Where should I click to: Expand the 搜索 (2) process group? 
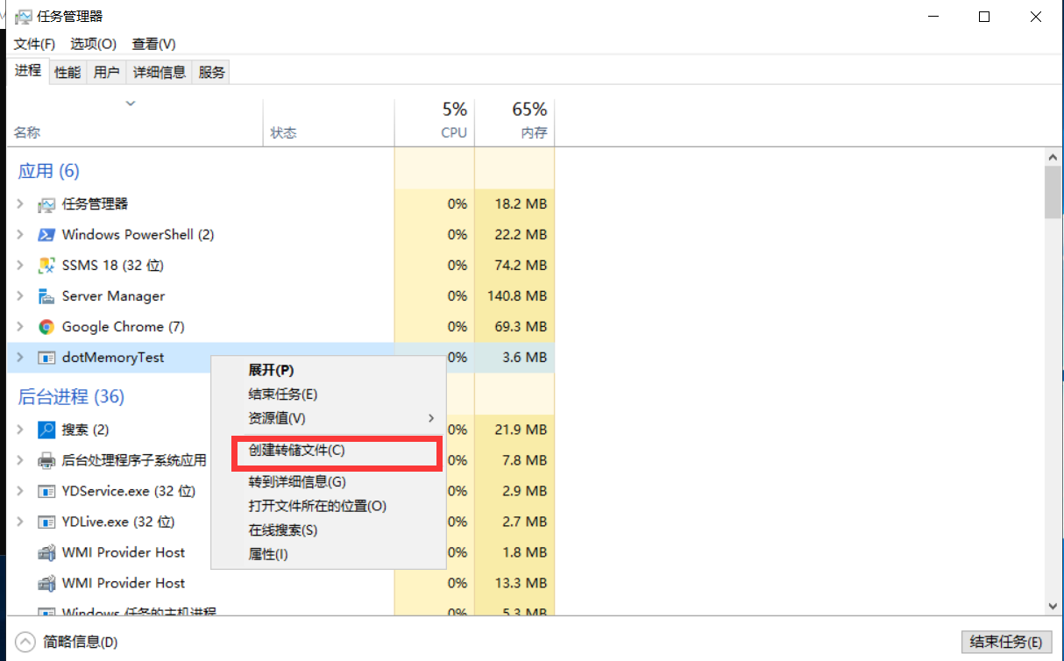pyautogui.click(x=20, y=430)
